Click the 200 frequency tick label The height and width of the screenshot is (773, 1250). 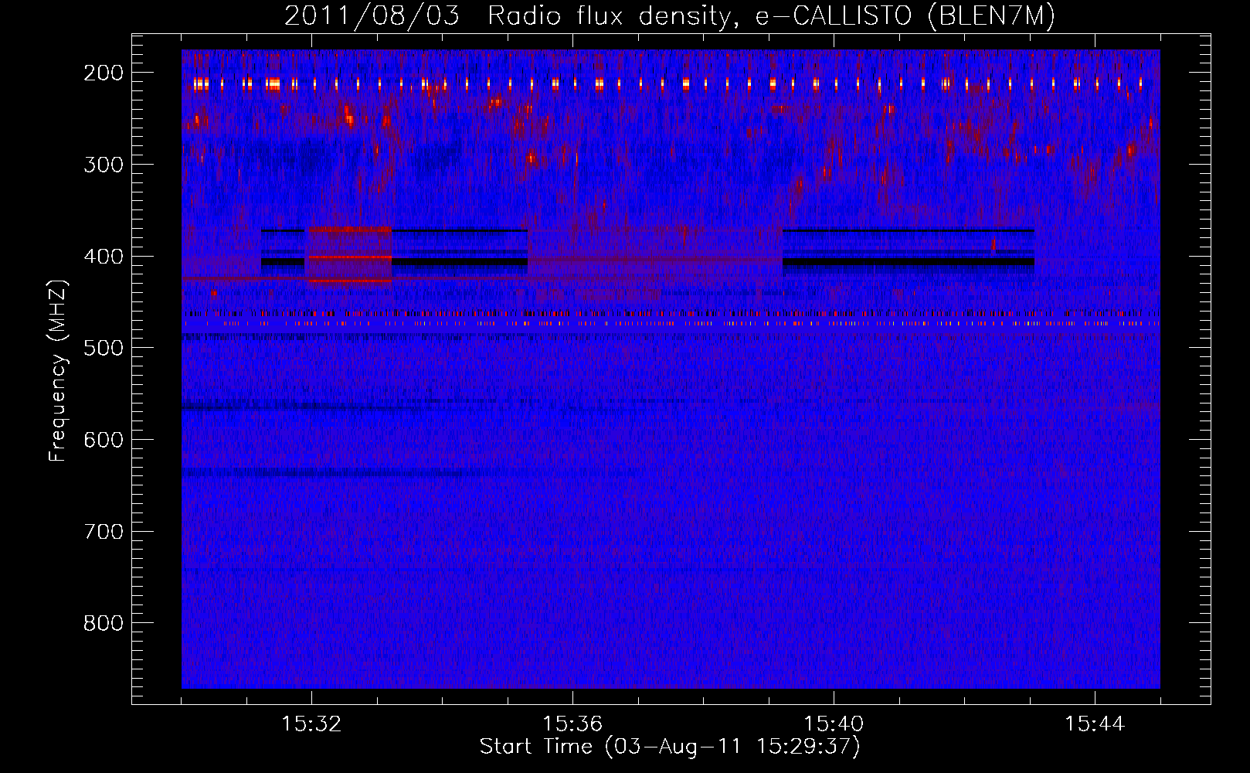click(x=103, y=73)
